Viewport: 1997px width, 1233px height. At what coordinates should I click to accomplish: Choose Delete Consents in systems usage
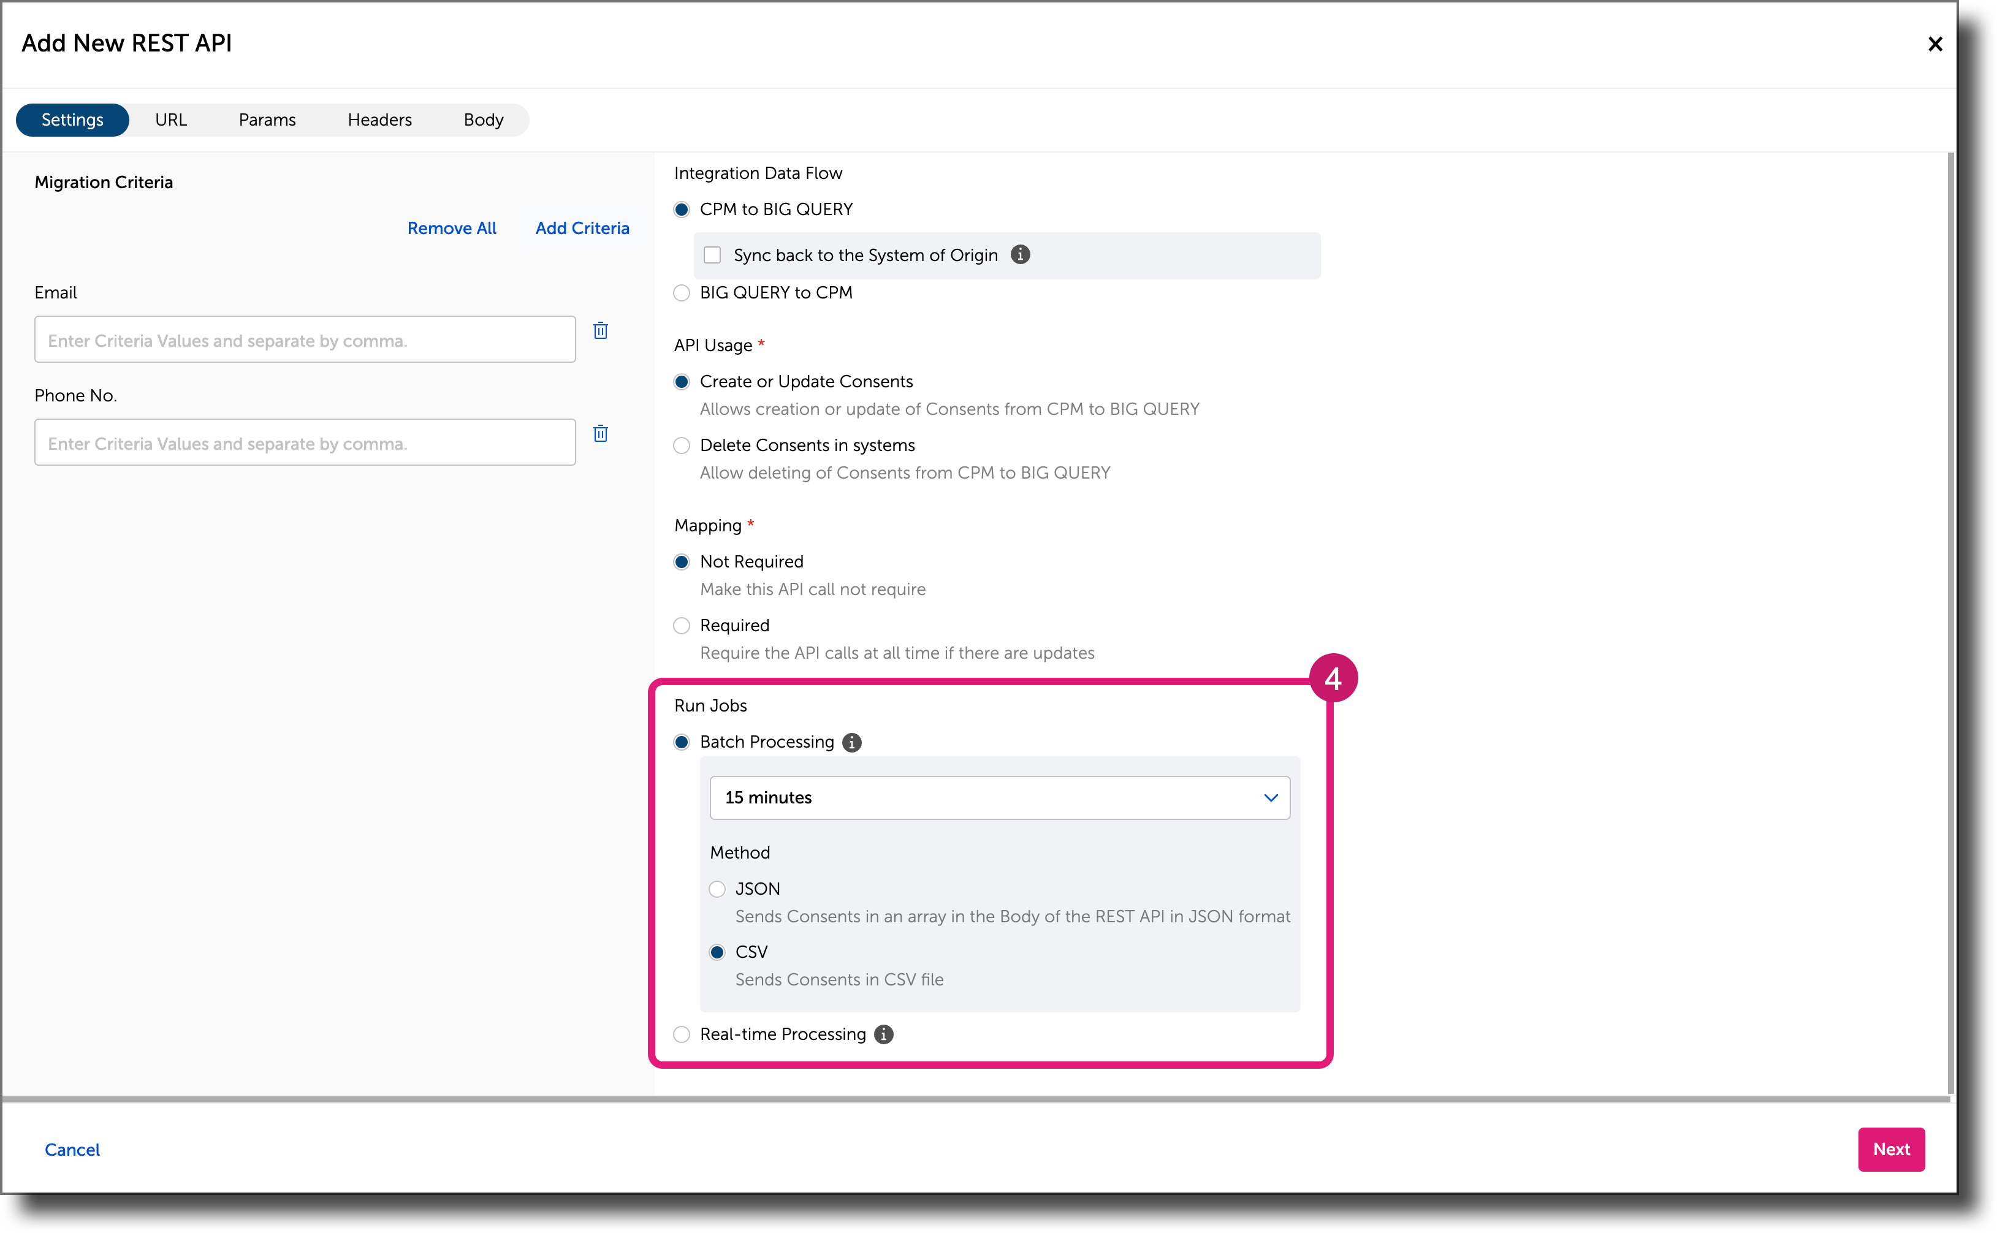point(682,446)
